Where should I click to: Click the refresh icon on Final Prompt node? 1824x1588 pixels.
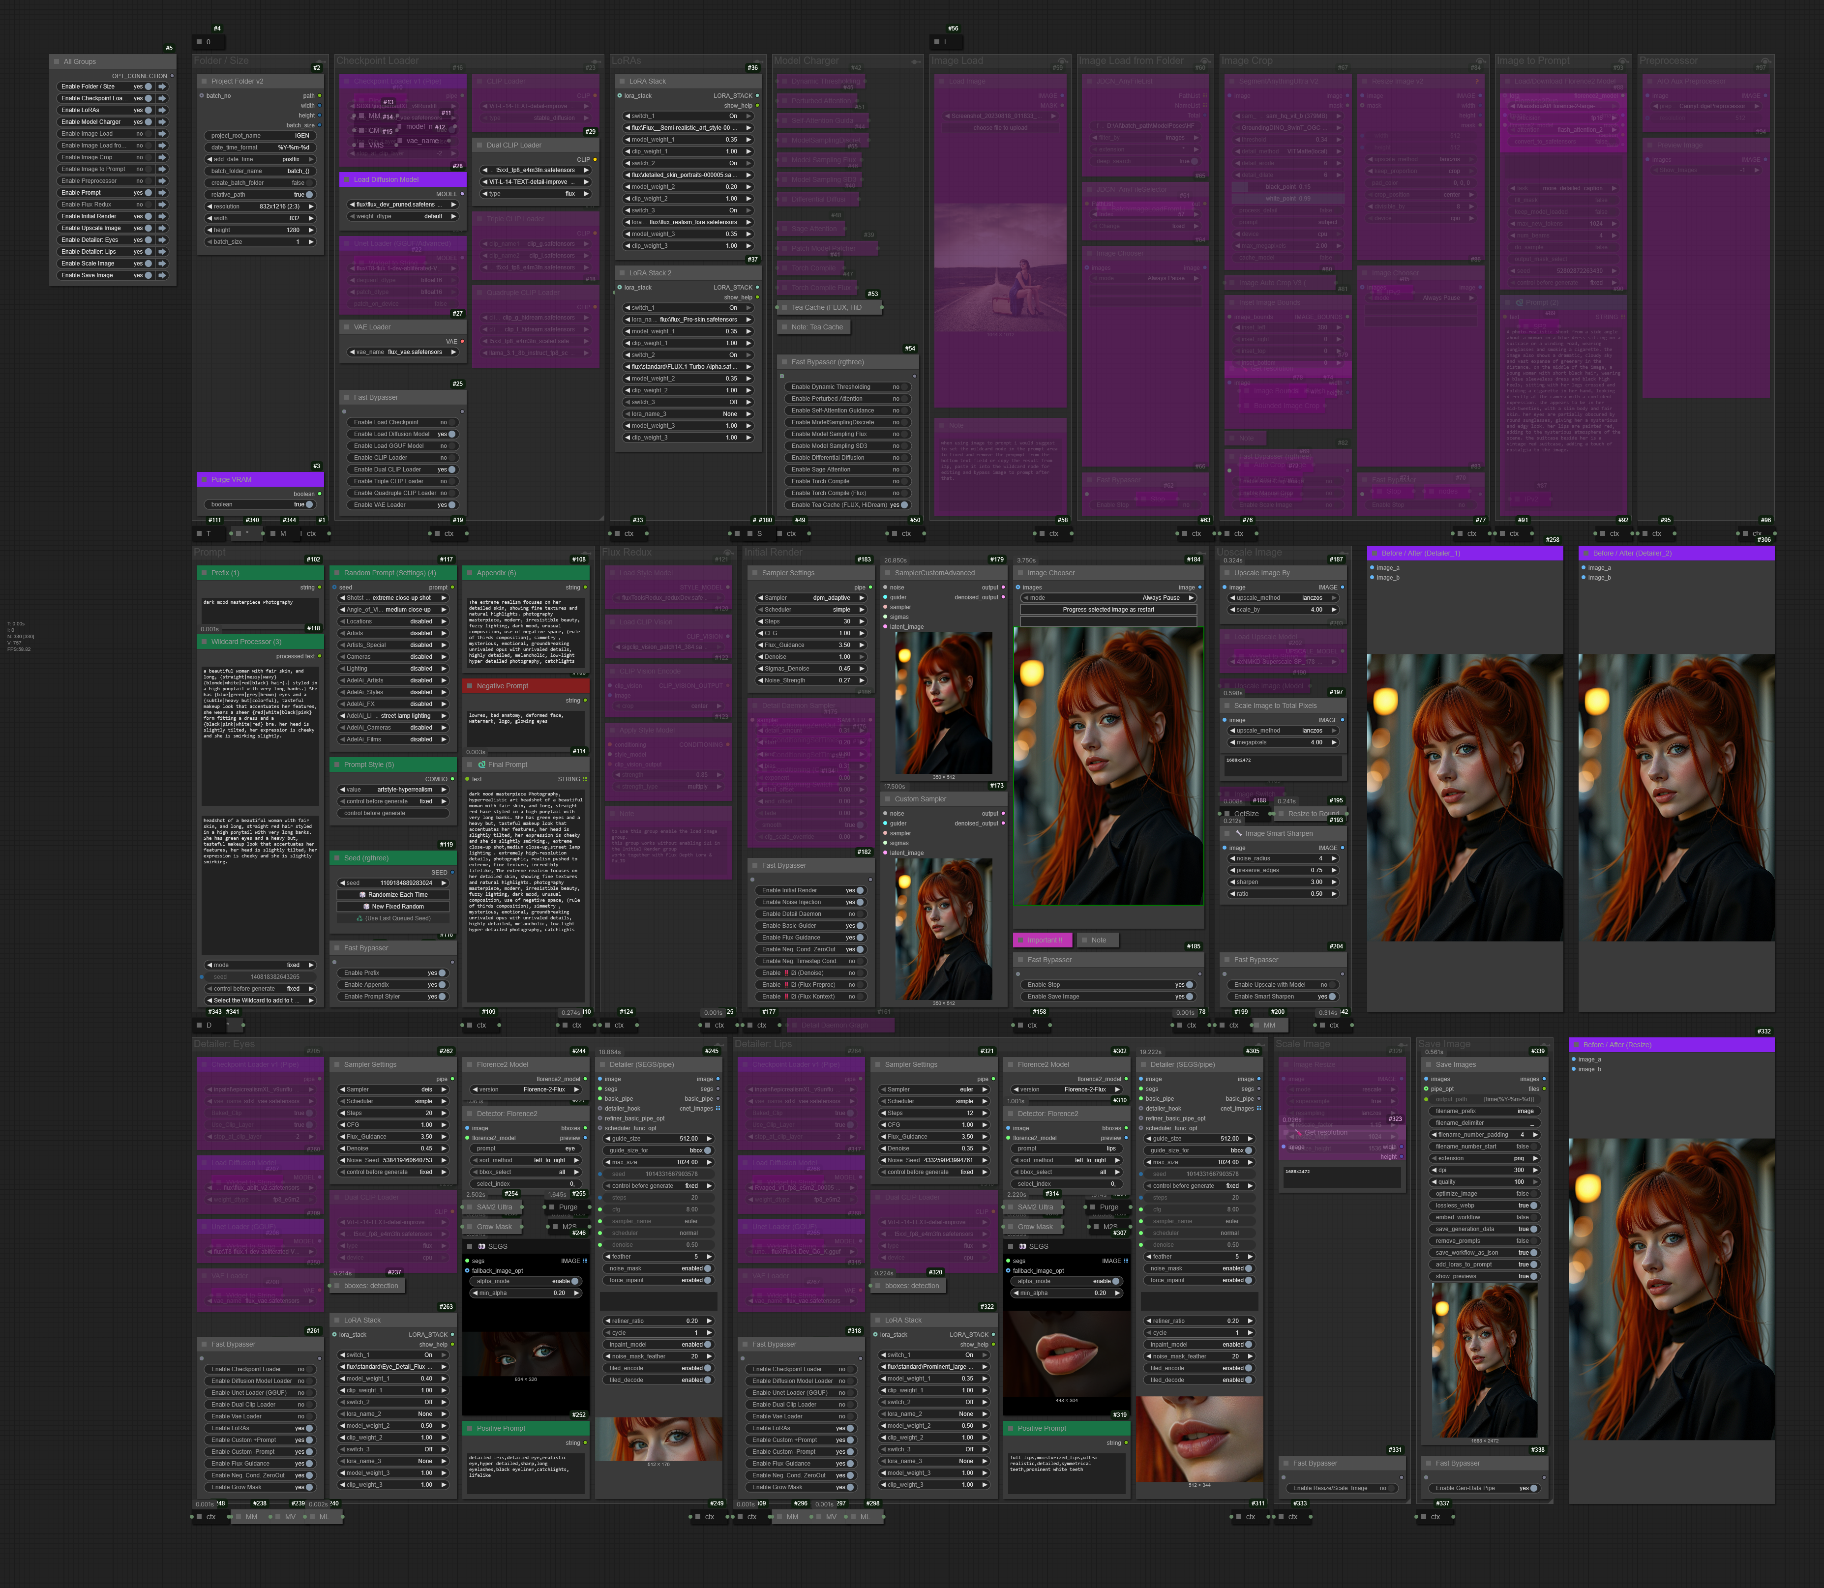(481, 765)
